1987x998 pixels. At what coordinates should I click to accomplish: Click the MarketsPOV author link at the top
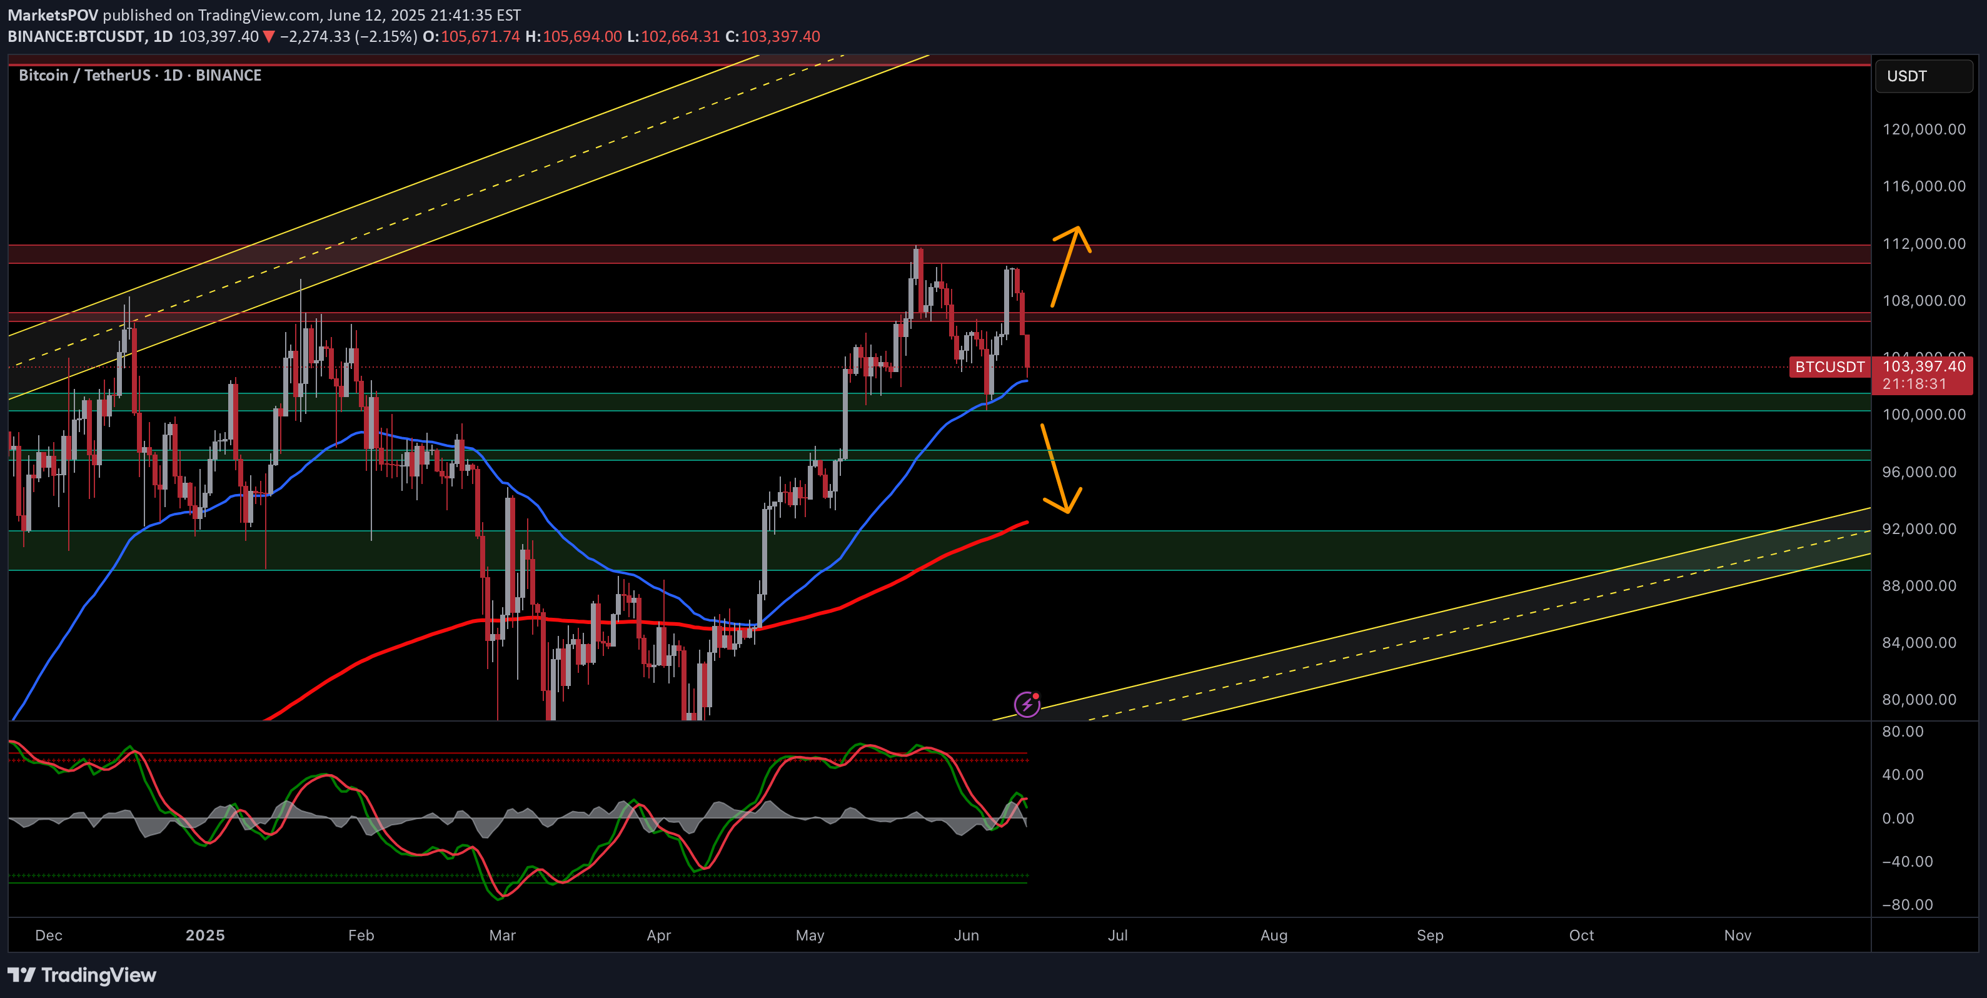pyautogui.click(x=53, y=14)
